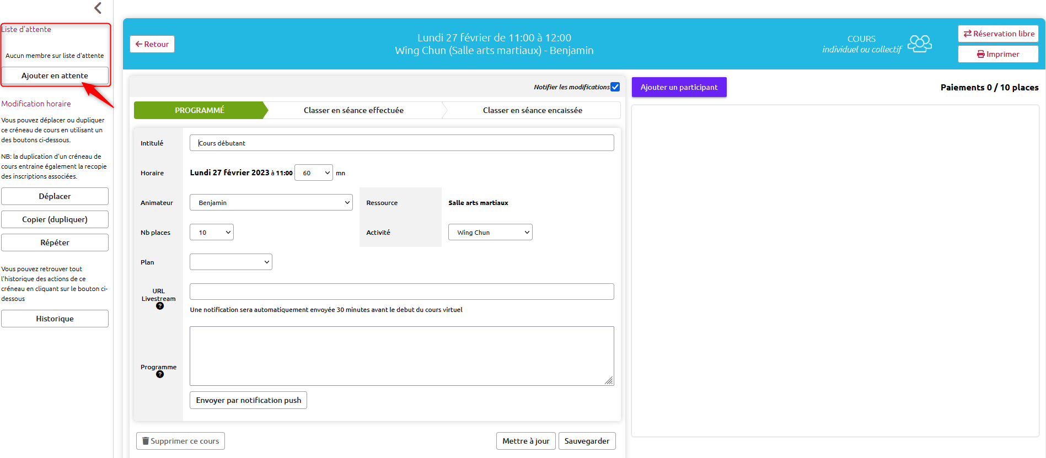Click the Réservation libre swap button
1046x458 pixels.
pyautogui.click(x=998, y=34)
